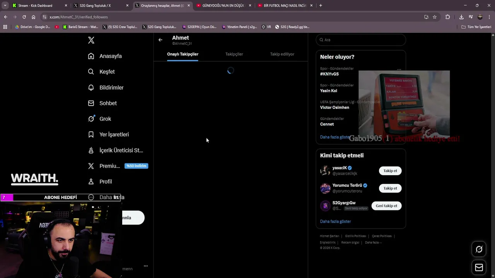Bookmark this page with star icon
Image resolution: width=495 pixels, height=278 pixels.
[x=435, y=17]
